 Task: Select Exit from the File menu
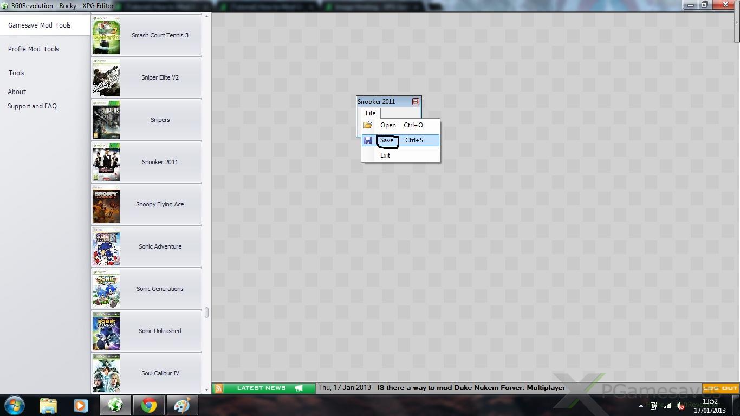[385, 155]
